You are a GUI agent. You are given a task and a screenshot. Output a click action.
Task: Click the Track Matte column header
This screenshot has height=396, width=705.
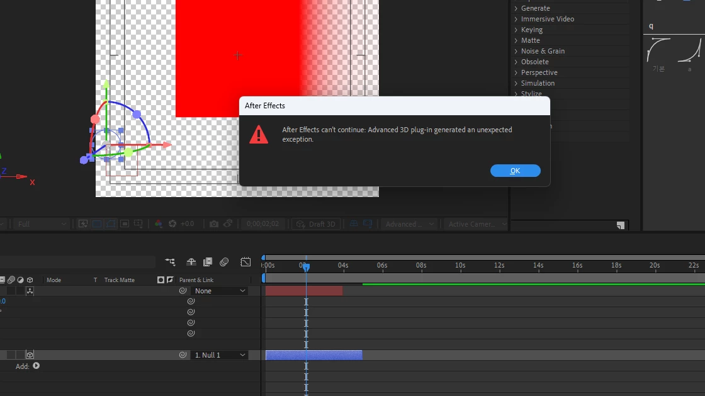click(119, 280)
